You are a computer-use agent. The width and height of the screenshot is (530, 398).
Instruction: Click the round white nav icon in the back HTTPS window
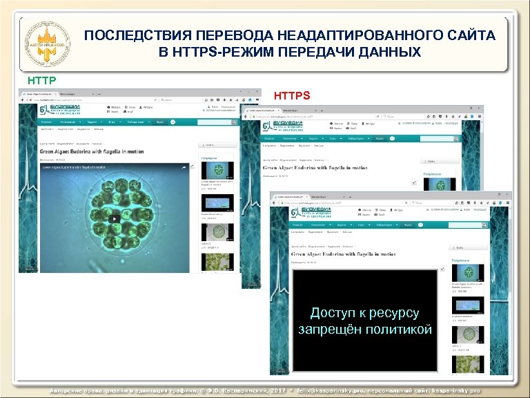(x=392, y=138)
